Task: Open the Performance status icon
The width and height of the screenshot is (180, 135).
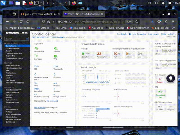Action: pyautogui.click(x=36, y=49)
